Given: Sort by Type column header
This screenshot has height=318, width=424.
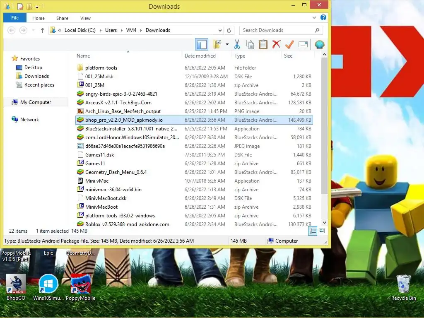Looking at the screenshot, I should [x=240, y=56].
